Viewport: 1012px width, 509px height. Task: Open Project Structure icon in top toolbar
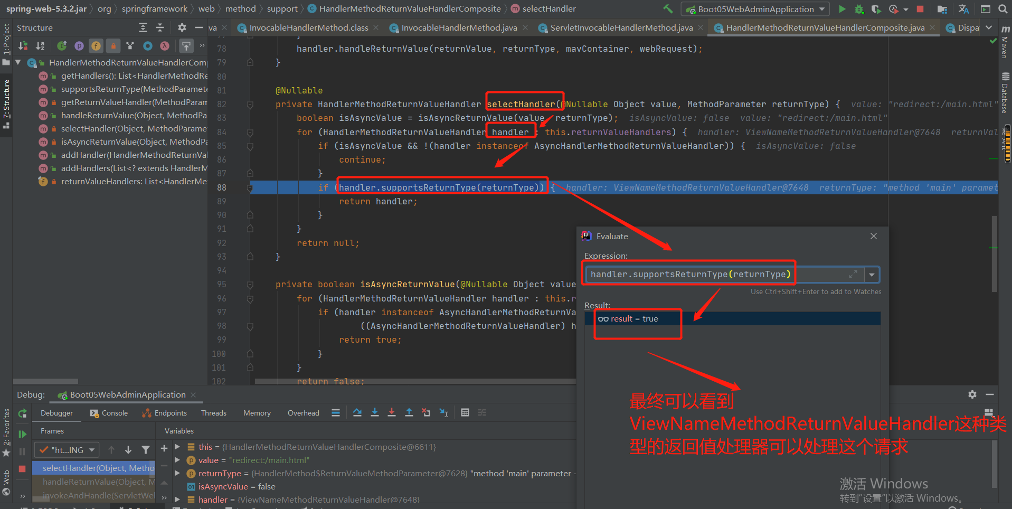tap(942, 9)
